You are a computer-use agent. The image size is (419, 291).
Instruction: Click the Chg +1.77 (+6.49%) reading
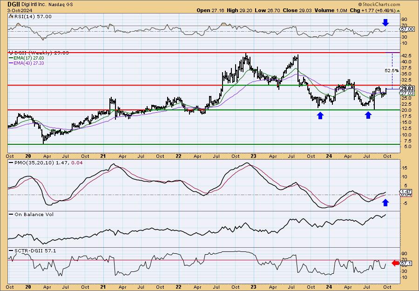click(x=373, y=10)
